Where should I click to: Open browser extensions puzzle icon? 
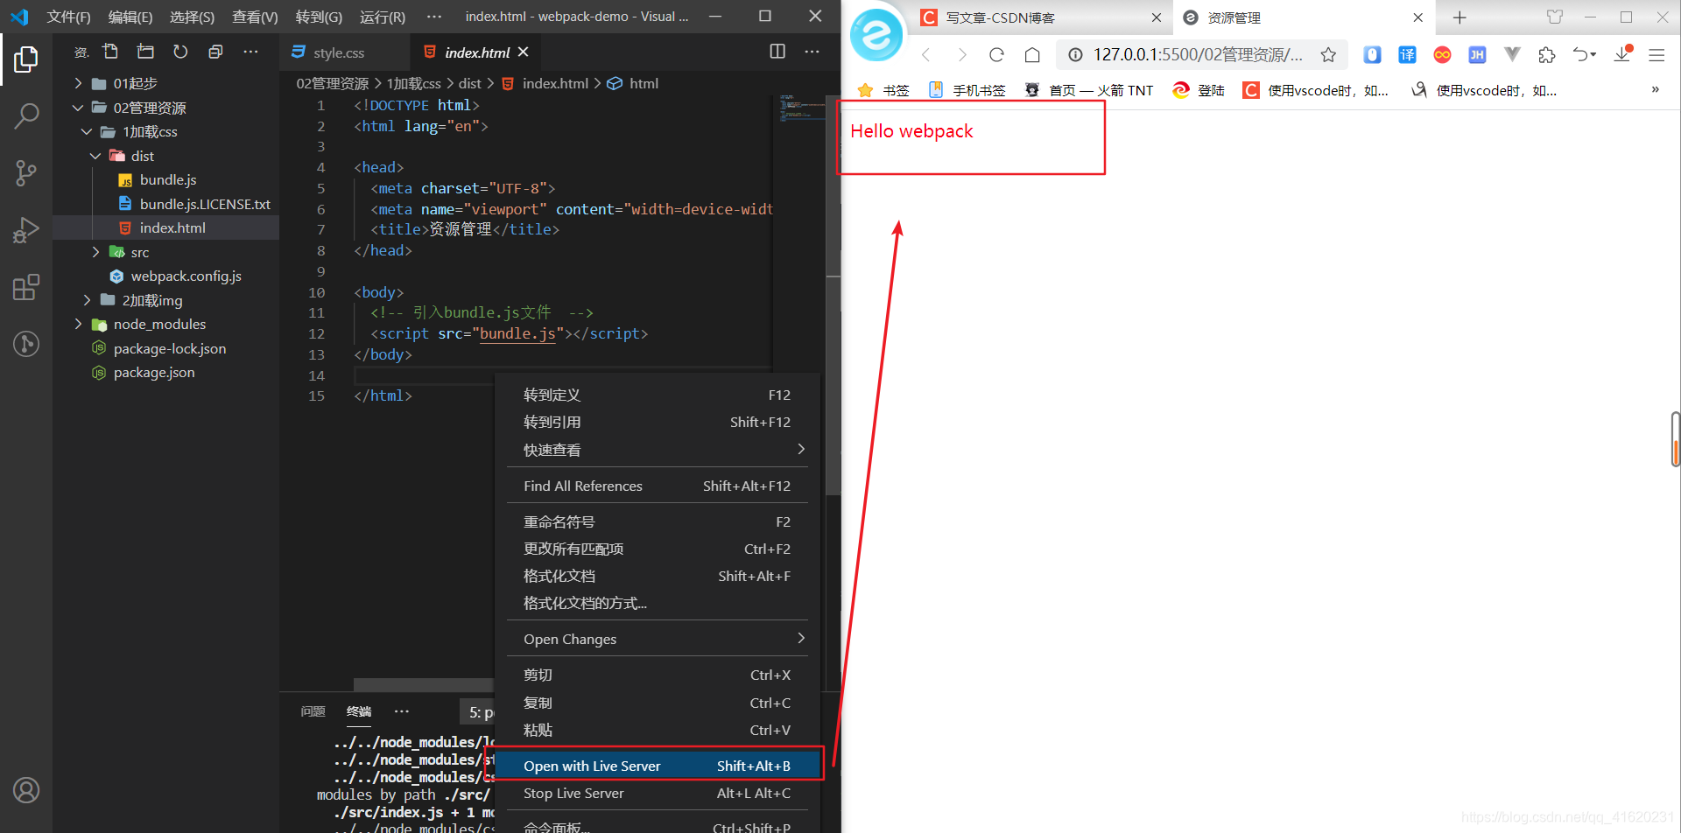pyautogui.click(x=1547, y=55)
